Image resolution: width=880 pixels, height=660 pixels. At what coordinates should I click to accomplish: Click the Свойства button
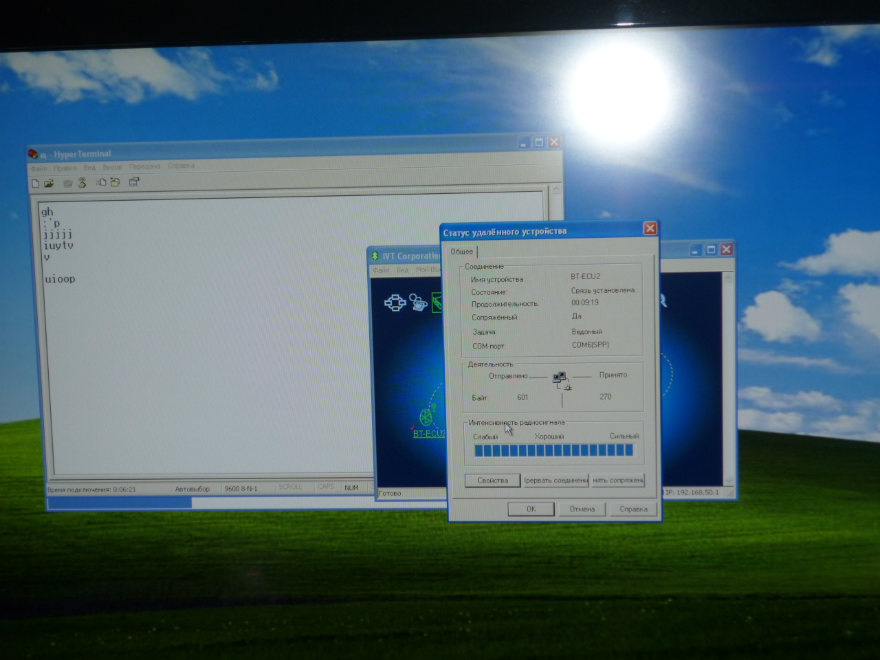[x=493, y=481]
